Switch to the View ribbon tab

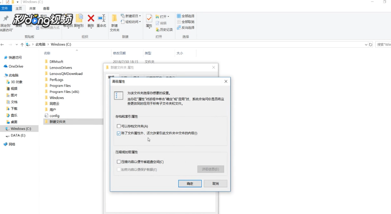click(x=46, y=9)
